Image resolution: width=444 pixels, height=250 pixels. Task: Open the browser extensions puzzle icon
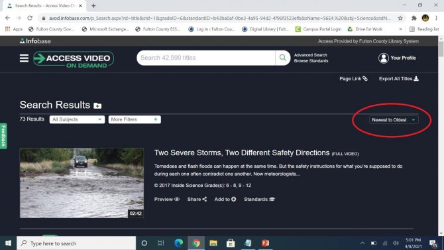pos(414,18)
